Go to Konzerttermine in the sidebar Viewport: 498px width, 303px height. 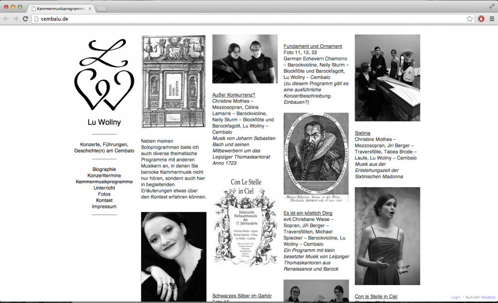[x=104, y=176]
